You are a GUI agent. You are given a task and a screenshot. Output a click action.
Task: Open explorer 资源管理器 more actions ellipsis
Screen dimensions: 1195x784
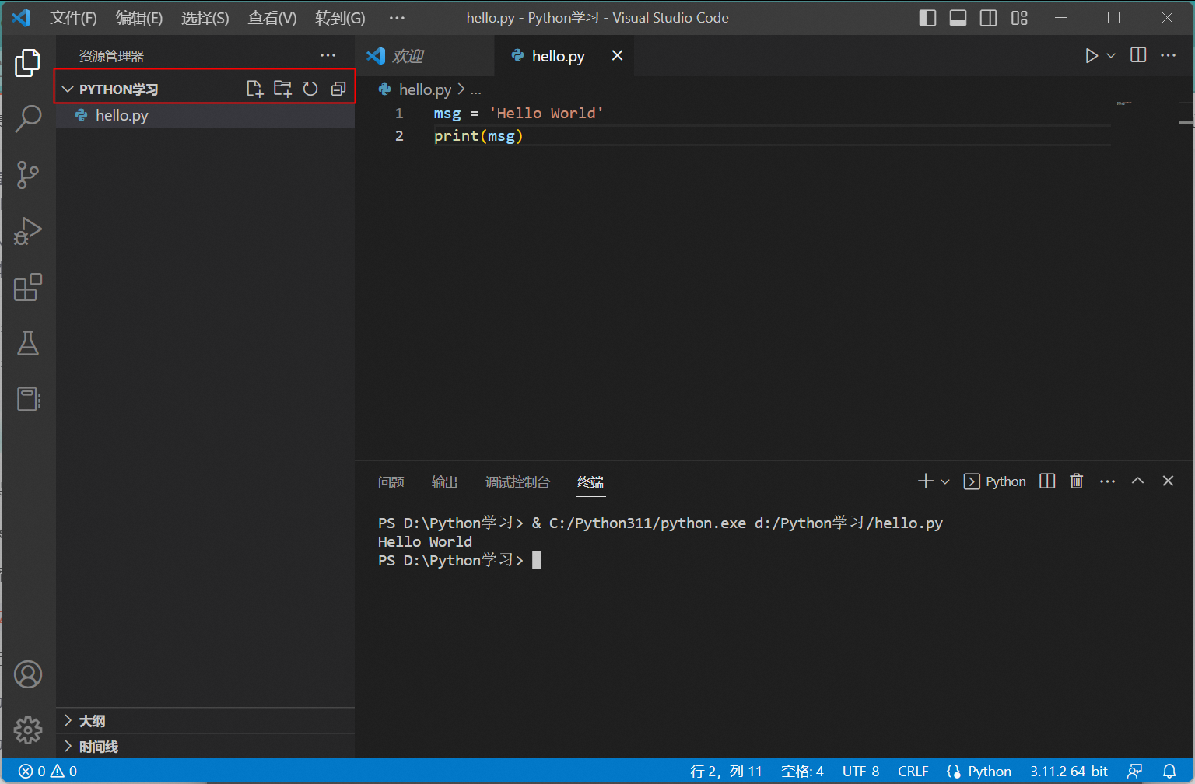pyautogui.click(x=328, y=55)
